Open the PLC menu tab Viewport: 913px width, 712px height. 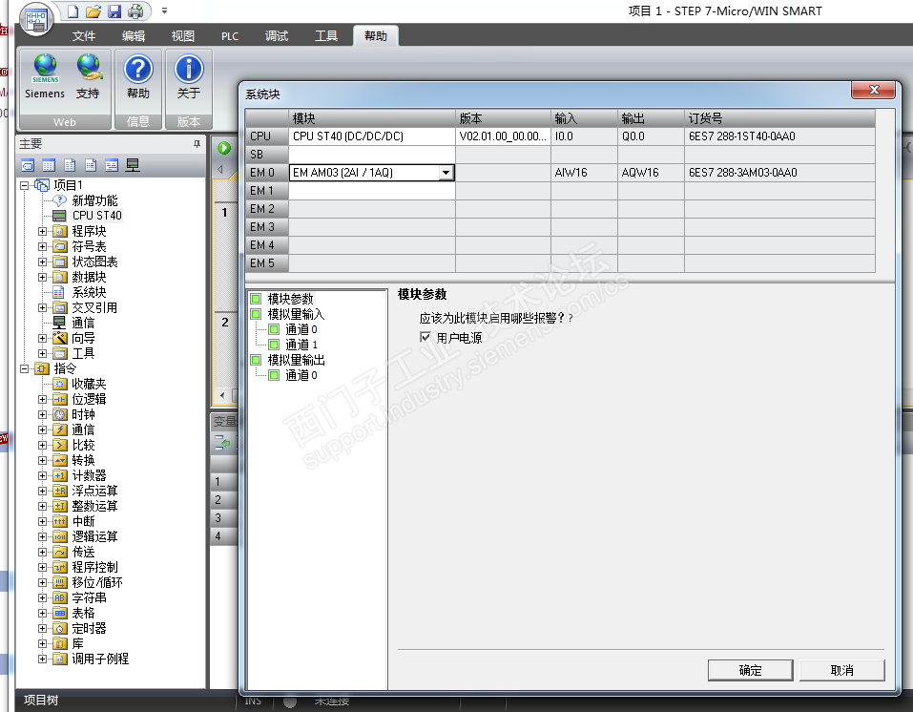[x=230, y=36]
